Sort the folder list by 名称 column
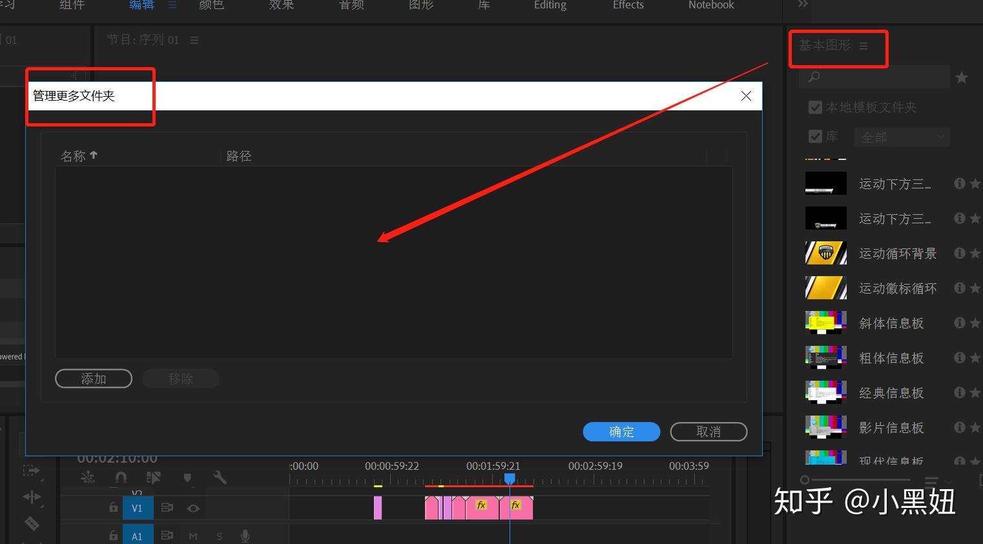The image size is (983, 544). click(x=79, y=156)
